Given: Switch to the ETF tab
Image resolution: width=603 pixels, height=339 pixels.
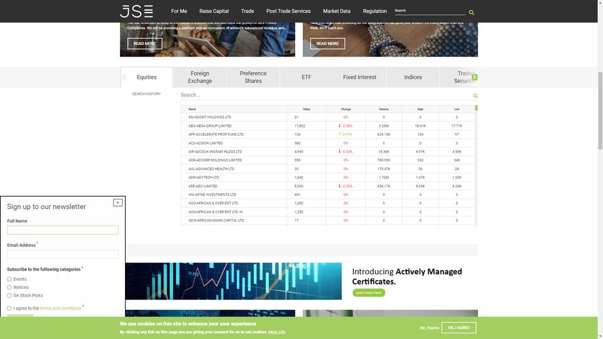Looking at the screenshot, I should tap(307, 77).
